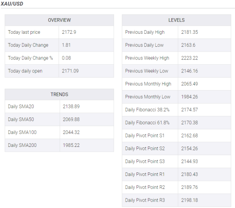Select the Daily SMA100 value 2044.32
The width and height of the screenshot is (235, 208).
[x=71, y=133]
